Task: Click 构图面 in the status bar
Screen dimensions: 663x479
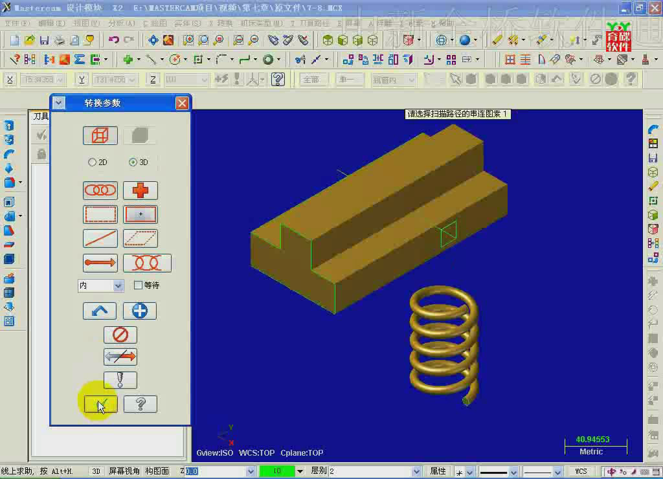Action: click(157, 471)
